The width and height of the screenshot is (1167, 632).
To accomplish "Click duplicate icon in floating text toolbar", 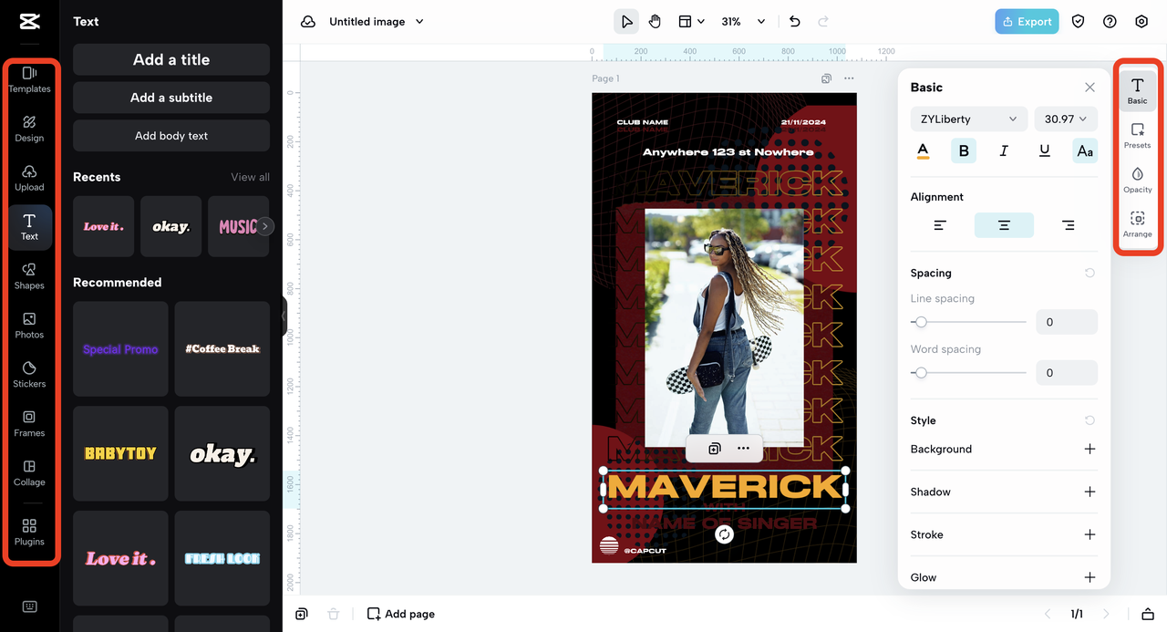I will coord(715,448).
